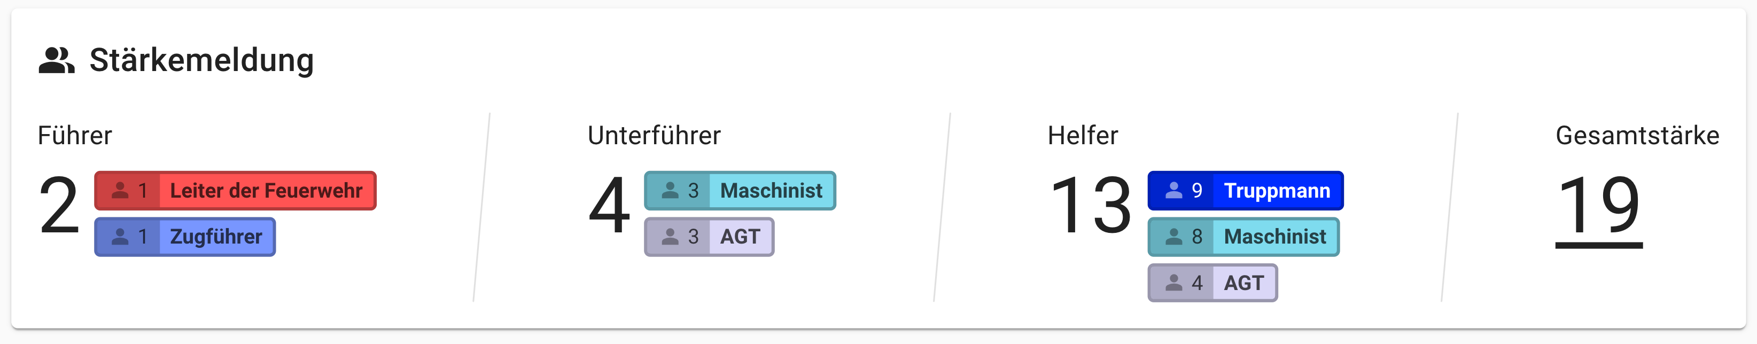Select the blue Zugführer label

coord(215,237)
